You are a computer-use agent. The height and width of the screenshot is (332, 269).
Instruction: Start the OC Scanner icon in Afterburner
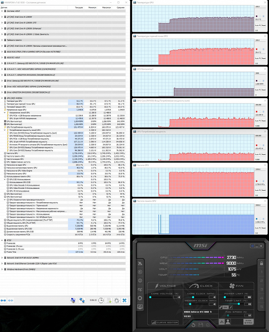140,290
